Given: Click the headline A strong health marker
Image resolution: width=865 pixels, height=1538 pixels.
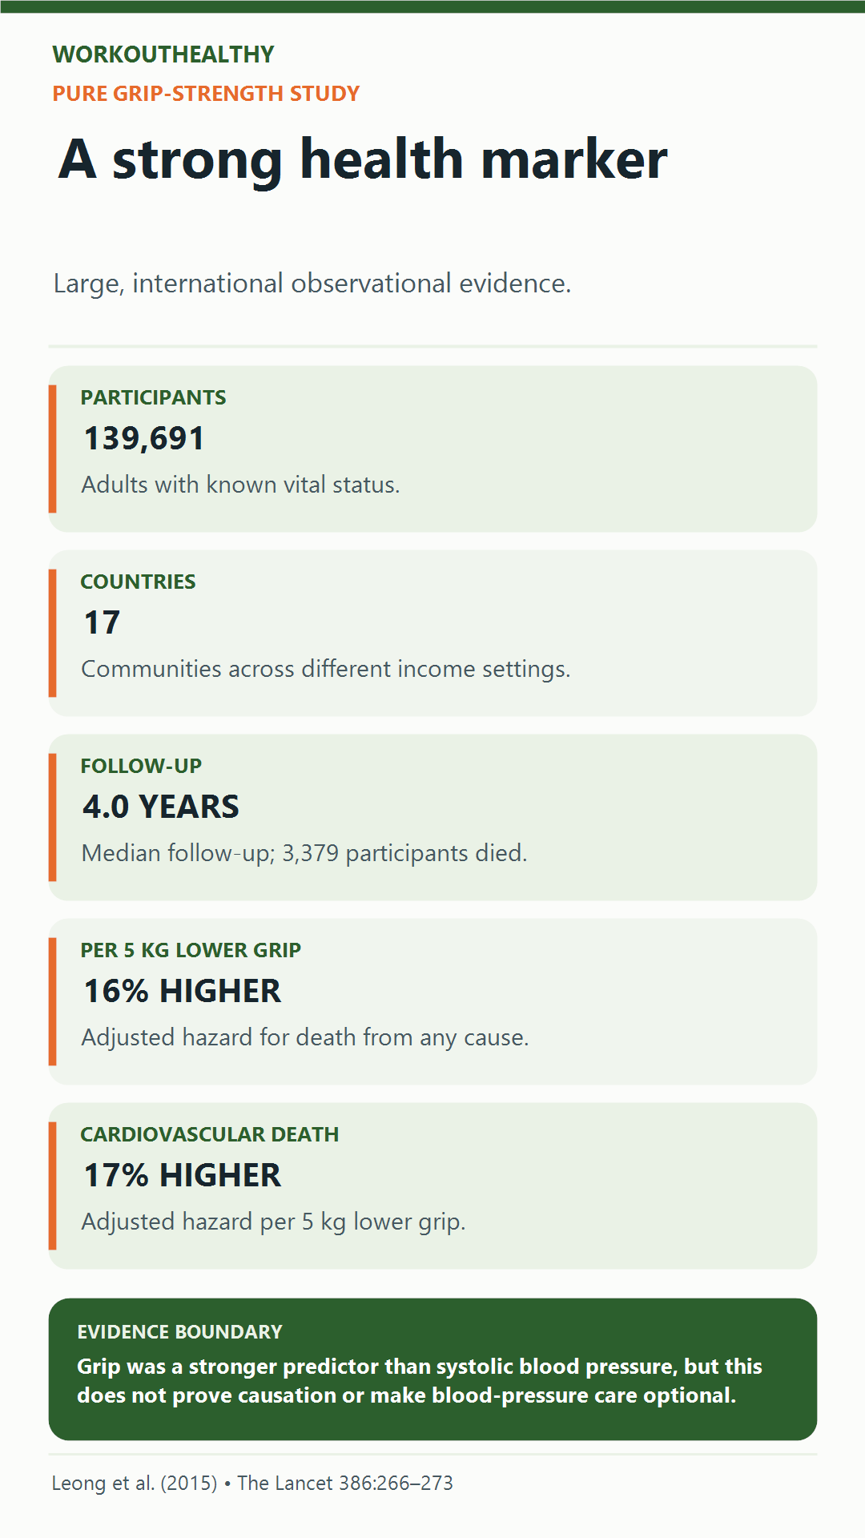Looking at the screenshot, I should point(363,159).
